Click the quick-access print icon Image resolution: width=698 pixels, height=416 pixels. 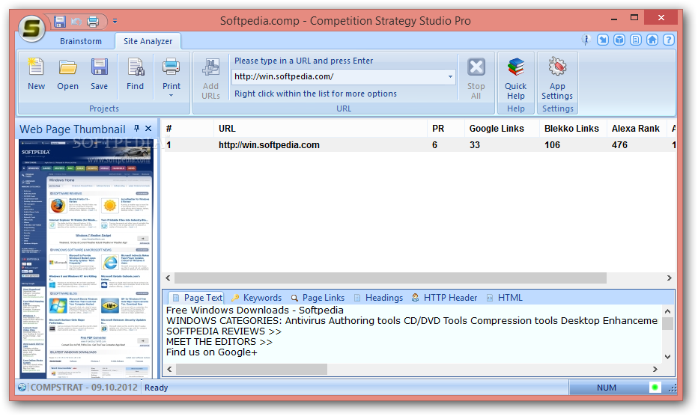tap(93, 21)
